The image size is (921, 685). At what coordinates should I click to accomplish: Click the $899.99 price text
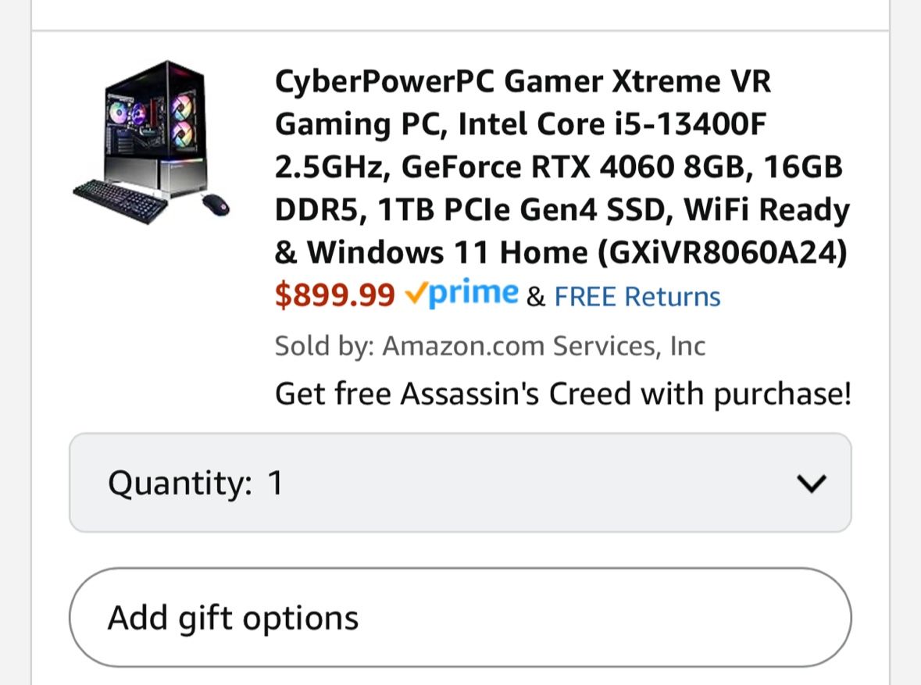tap(334, 294)
